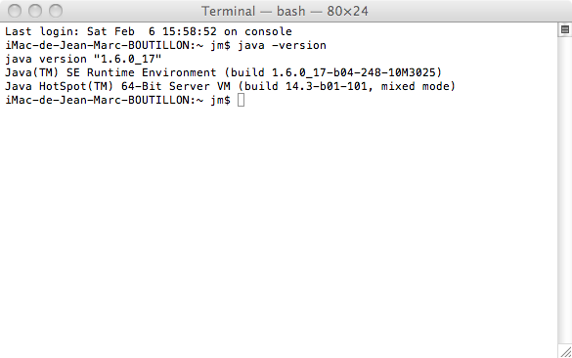Click the '64-Bit Server VM' text

click(176, 86)
